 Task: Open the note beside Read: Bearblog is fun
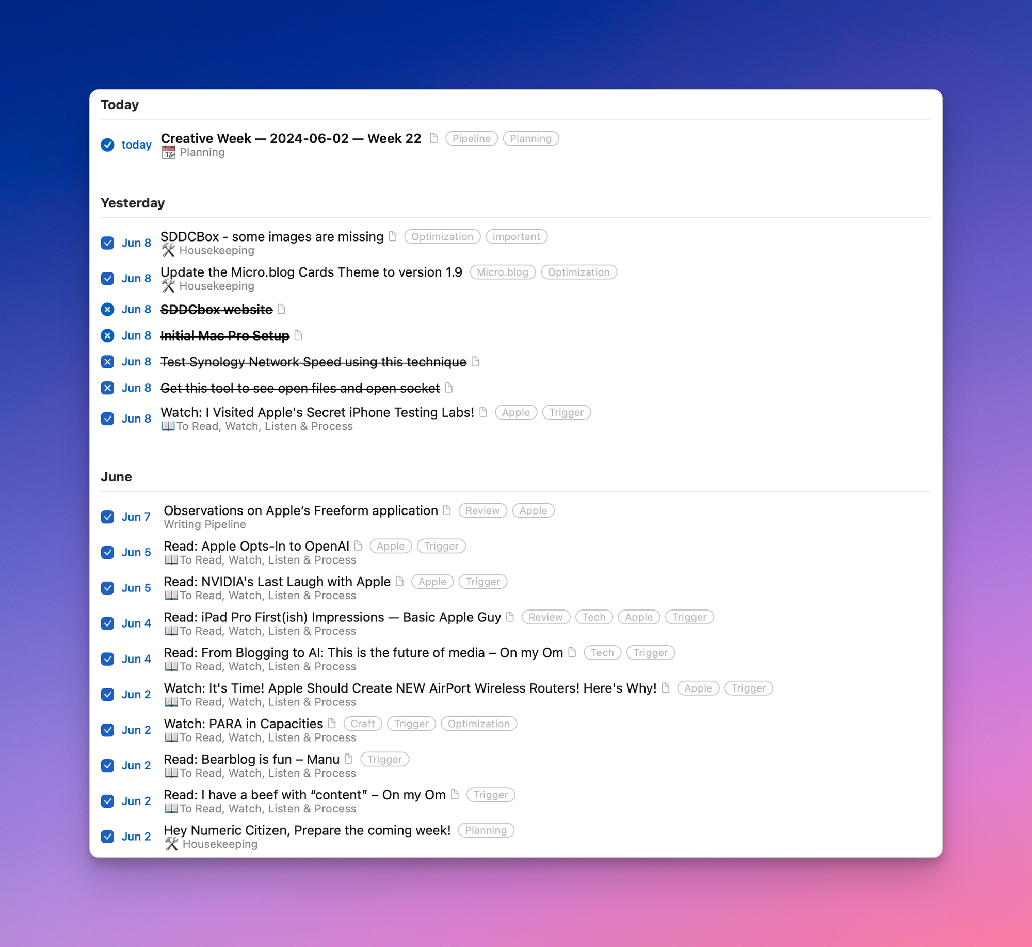click(349, 759)
